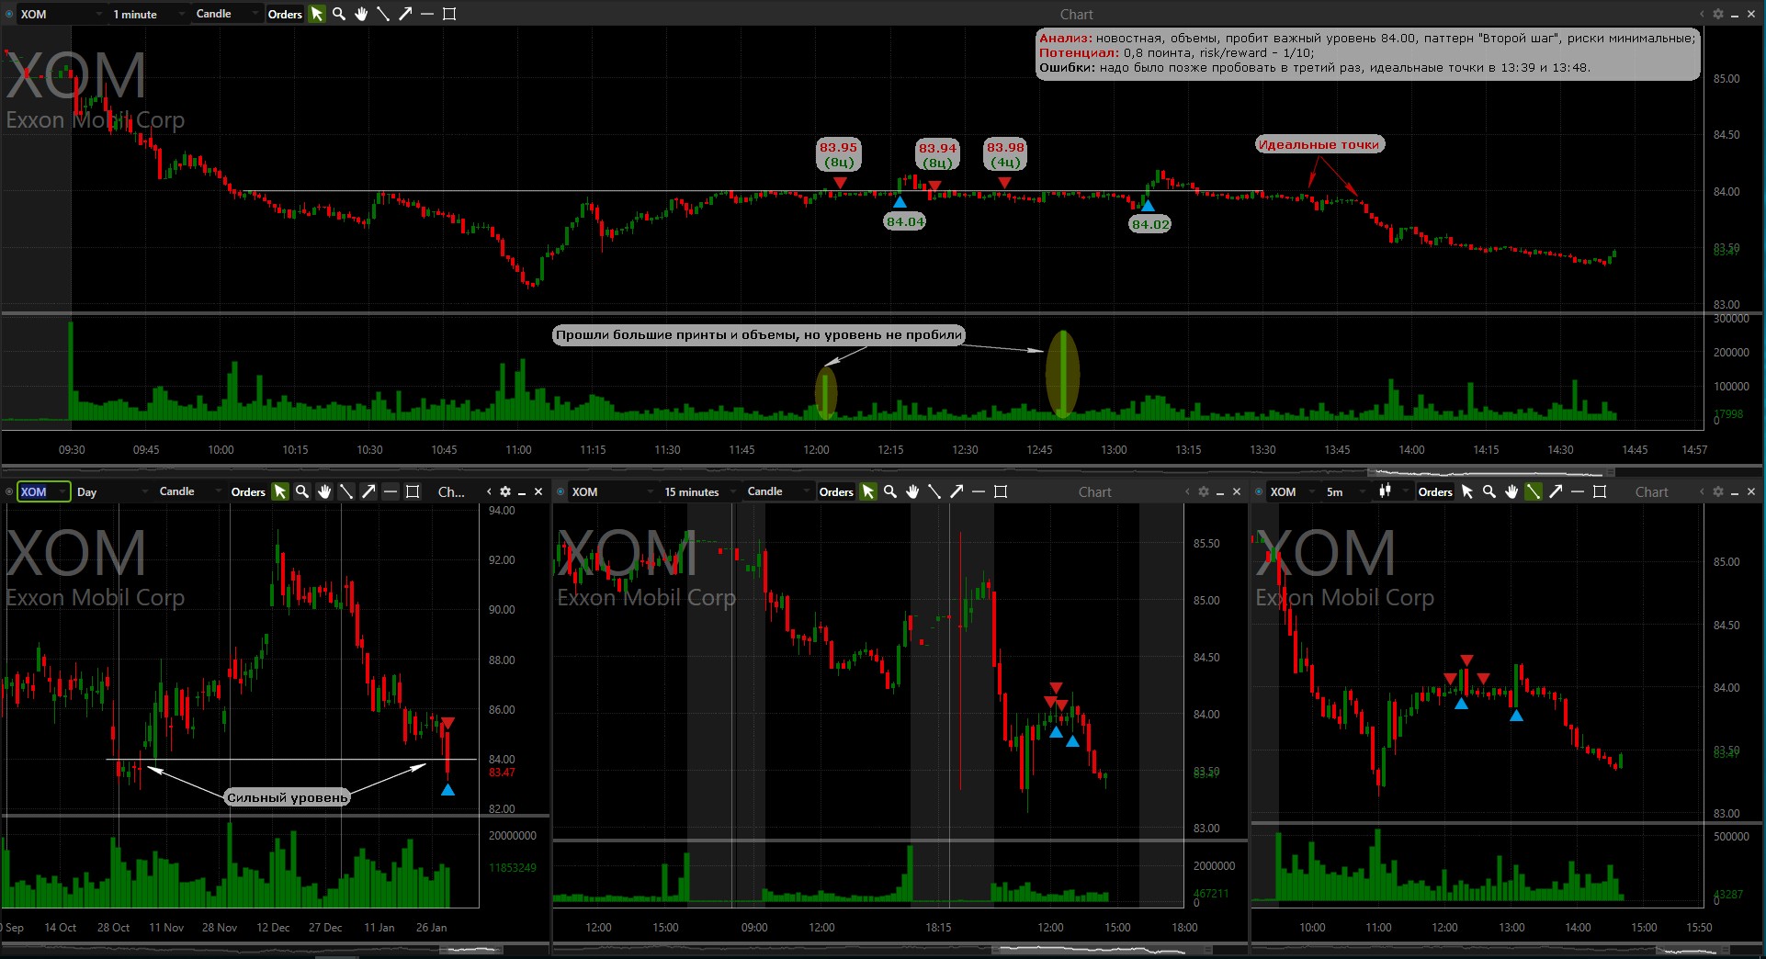This screenshot has height=959, width=1766.
Task: Select the pointer tool in the 15 minutes chart
Action: point(868,491)
